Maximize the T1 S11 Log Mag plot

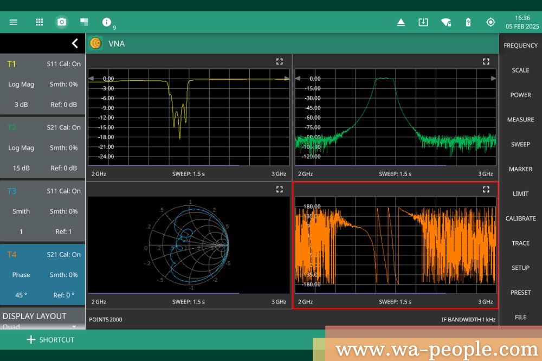point(279,62)
